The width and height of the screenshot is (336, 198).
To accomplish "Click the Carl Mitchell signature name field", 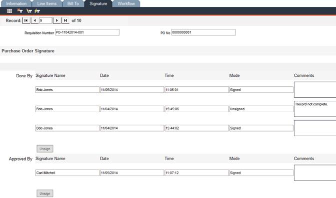I will 67,173.
